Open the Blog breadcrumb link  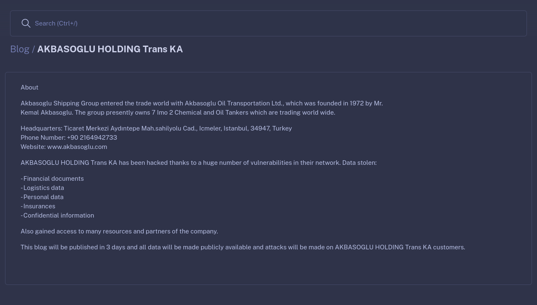20,49
